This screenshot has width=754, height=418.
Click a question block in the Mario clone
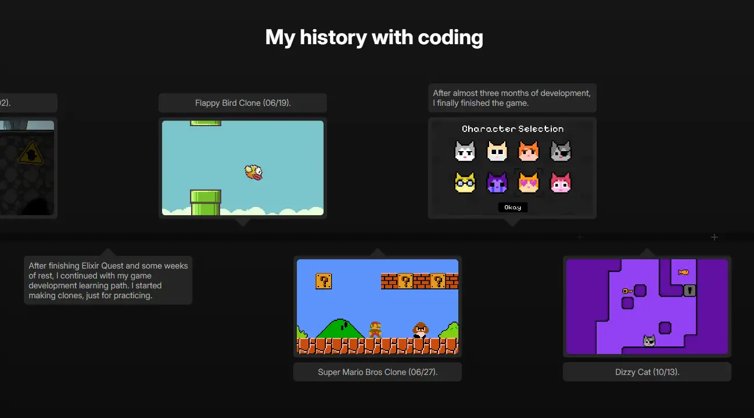coord(323,280)
